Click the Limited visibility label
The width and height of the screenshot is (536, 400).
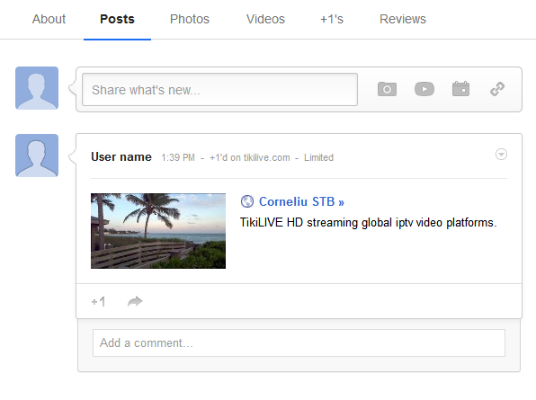click(x=318, y=157)
